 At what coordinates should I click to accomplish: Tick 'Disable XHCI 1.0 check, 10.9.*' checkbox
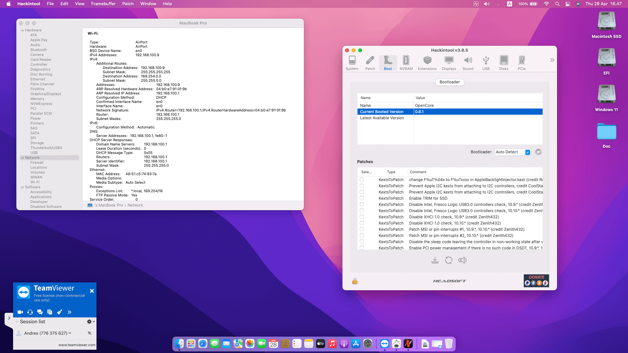point(362,217)
